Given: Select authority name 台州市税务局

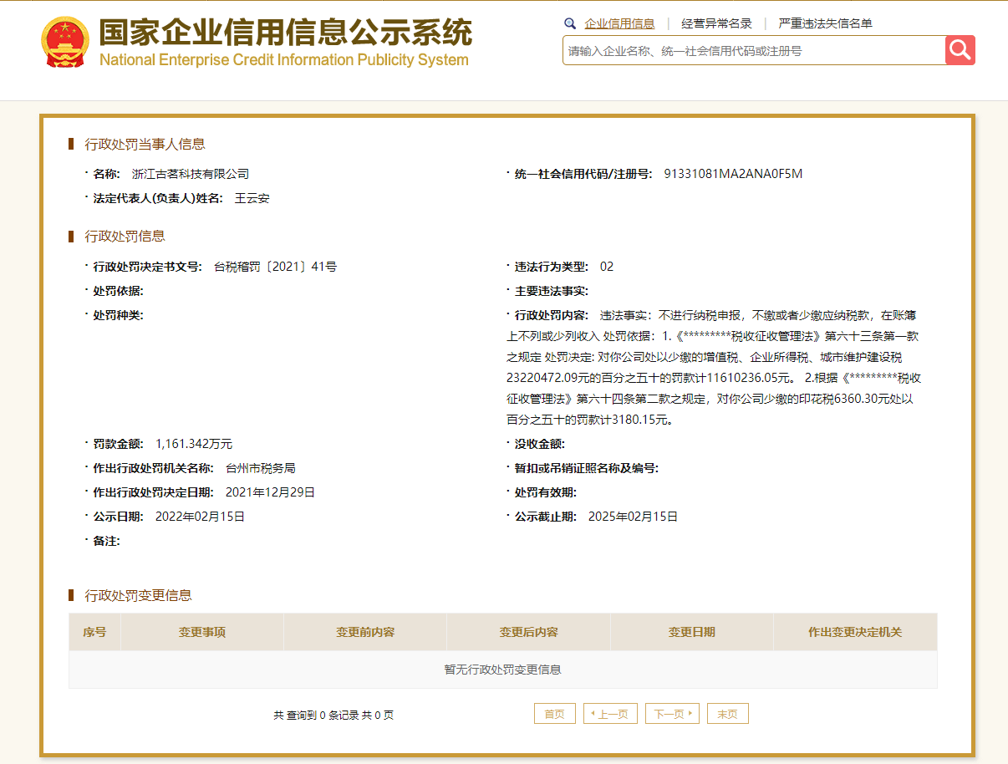Looking at the screenshot, I should (261, 468).
